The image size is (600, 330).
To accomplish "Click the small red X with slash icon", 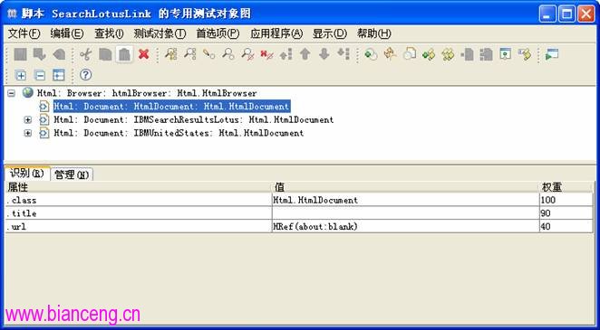I will point(266,54).
